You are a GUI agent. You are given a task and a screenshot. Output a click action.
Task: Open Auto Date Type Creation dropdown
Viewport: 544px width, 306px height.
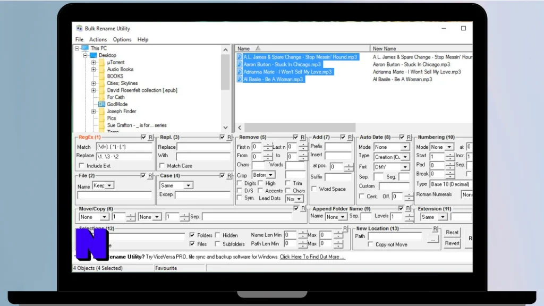click(405, 157)
